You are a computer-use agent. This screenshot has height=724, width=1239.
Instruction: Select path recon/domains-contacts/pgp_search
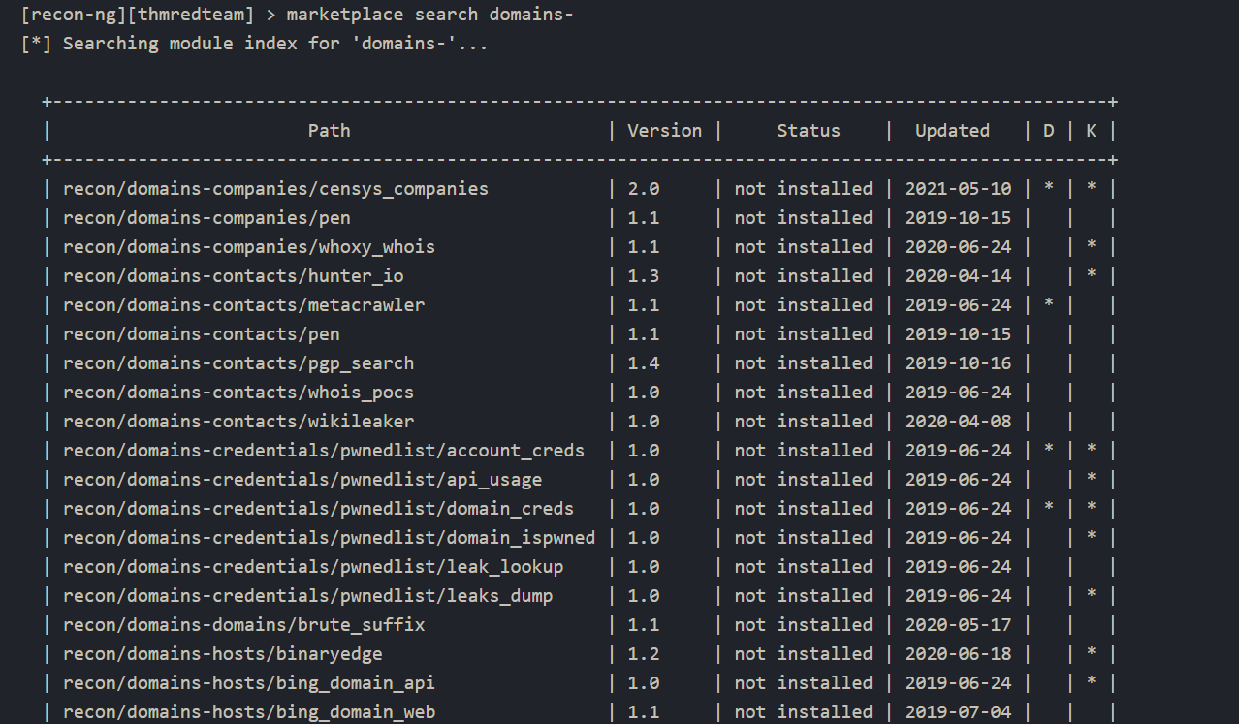pos(238,363)
